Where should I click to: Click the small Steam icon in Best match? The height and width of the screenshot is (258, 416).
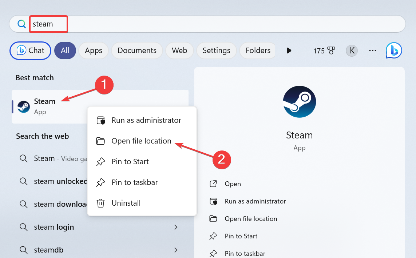24,107
